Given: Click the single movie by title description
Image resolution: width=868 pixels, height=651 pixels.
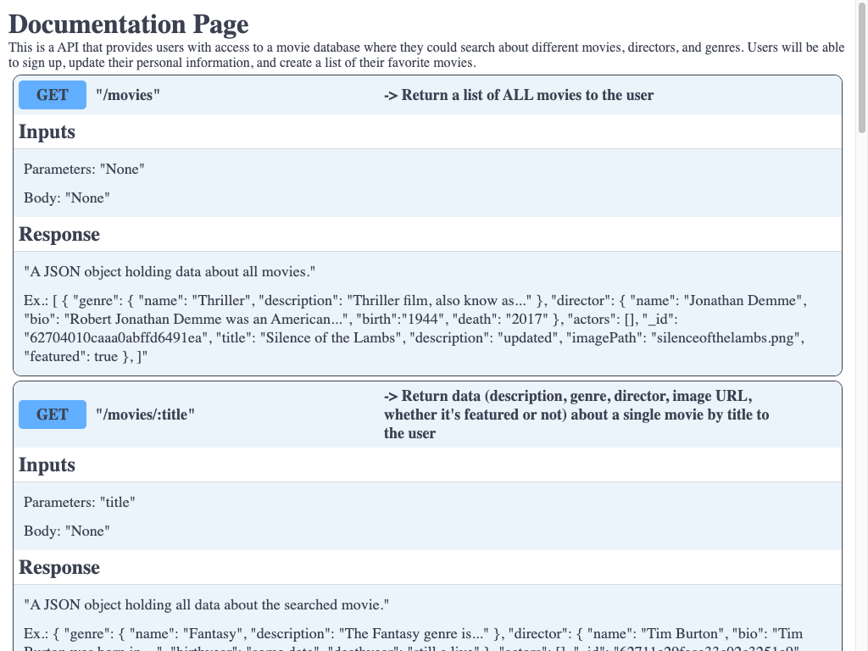Looking at the screenshot, I should (576, 415).
